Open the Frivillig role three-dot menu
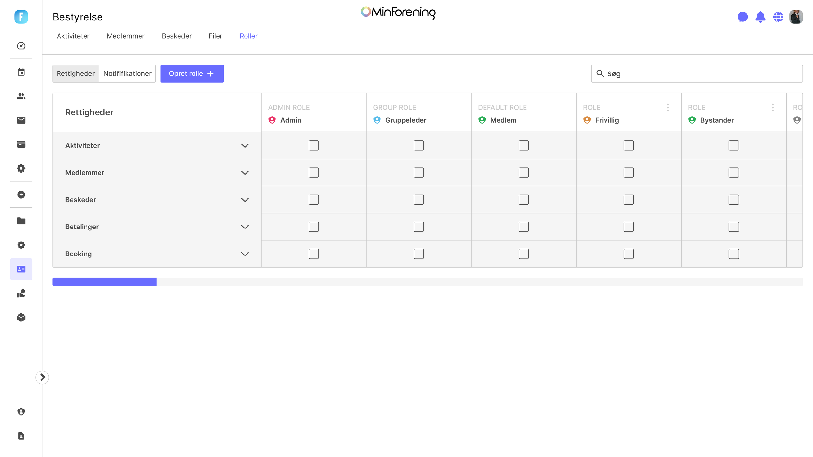 click(668, 108)
